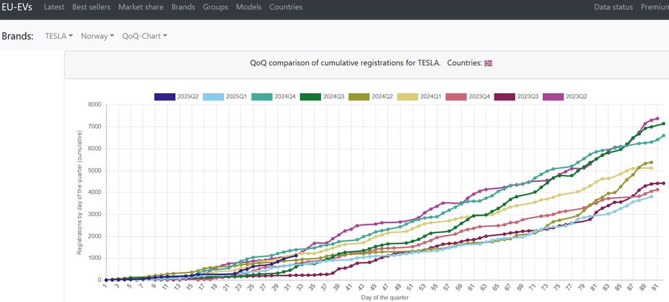Screen dimensions: 669x302
Task: Click the final 2024Q4 data point near 6600
Action: click(x=664, y=136)
